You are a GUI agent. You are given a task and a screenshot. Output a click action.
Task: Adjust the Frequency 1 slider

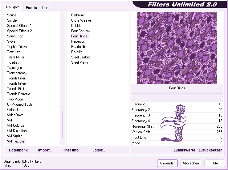pos(177,104)
